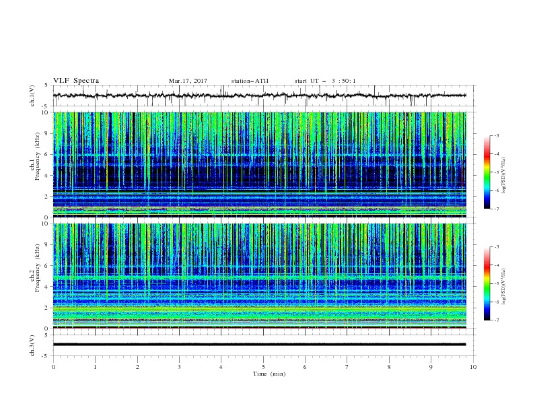Click the "3" tick on time axis
This screenshot has width=533, height=412.
[179, 367]
